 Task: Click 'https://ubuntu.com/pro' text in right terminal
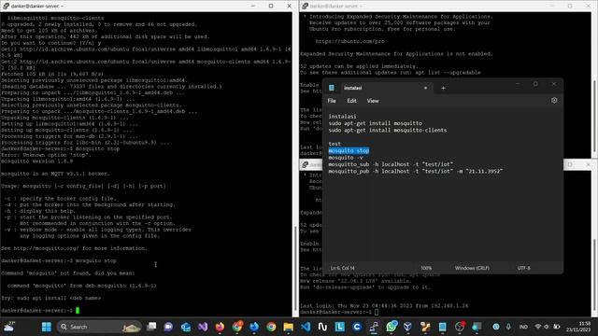(x=349, y=41)
